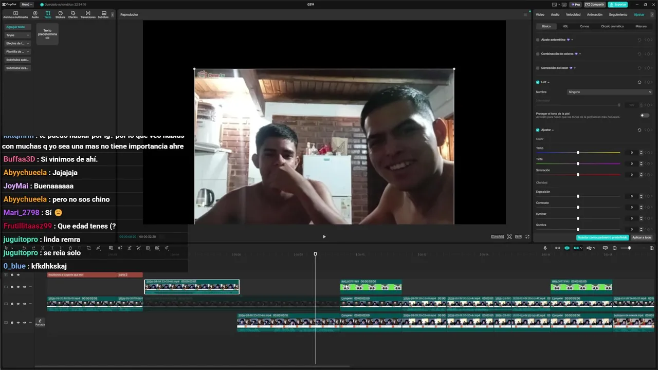Switch to the Velocidad tab
The width and height of the screenshot is (658, 370).
pos(573,14)
